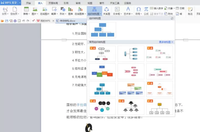Insert a blank page (空白页)
This screenshot has height=132, width=200.
coord(15,11)
